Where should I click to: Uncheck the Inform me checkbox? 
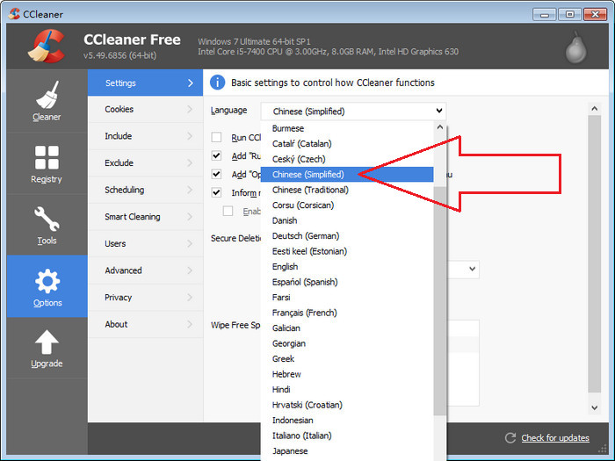point(216,192)
